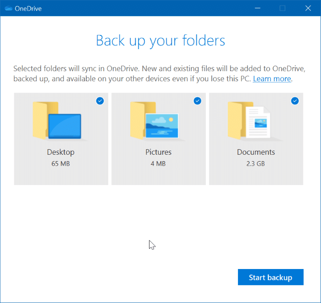The image size is (321, 303).
Task: Click the 2.3 GB size text
Action: [255, 163]
